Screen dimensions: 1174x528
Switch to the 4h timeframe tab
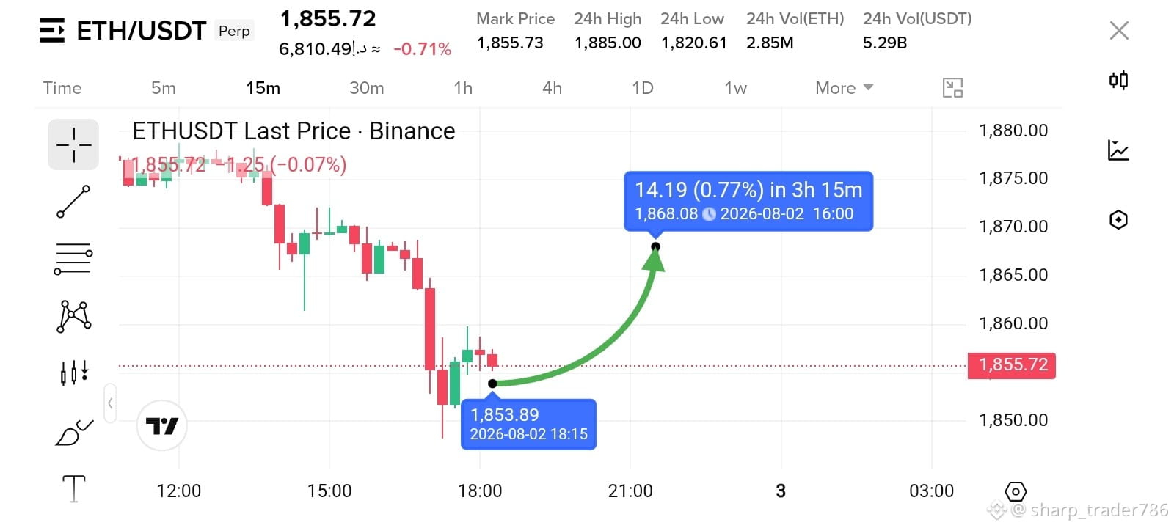click(552, 88)
